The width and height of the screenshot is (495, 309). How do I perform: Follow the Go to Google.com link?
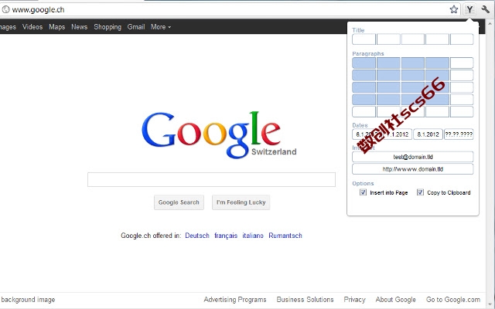(453, 300)
